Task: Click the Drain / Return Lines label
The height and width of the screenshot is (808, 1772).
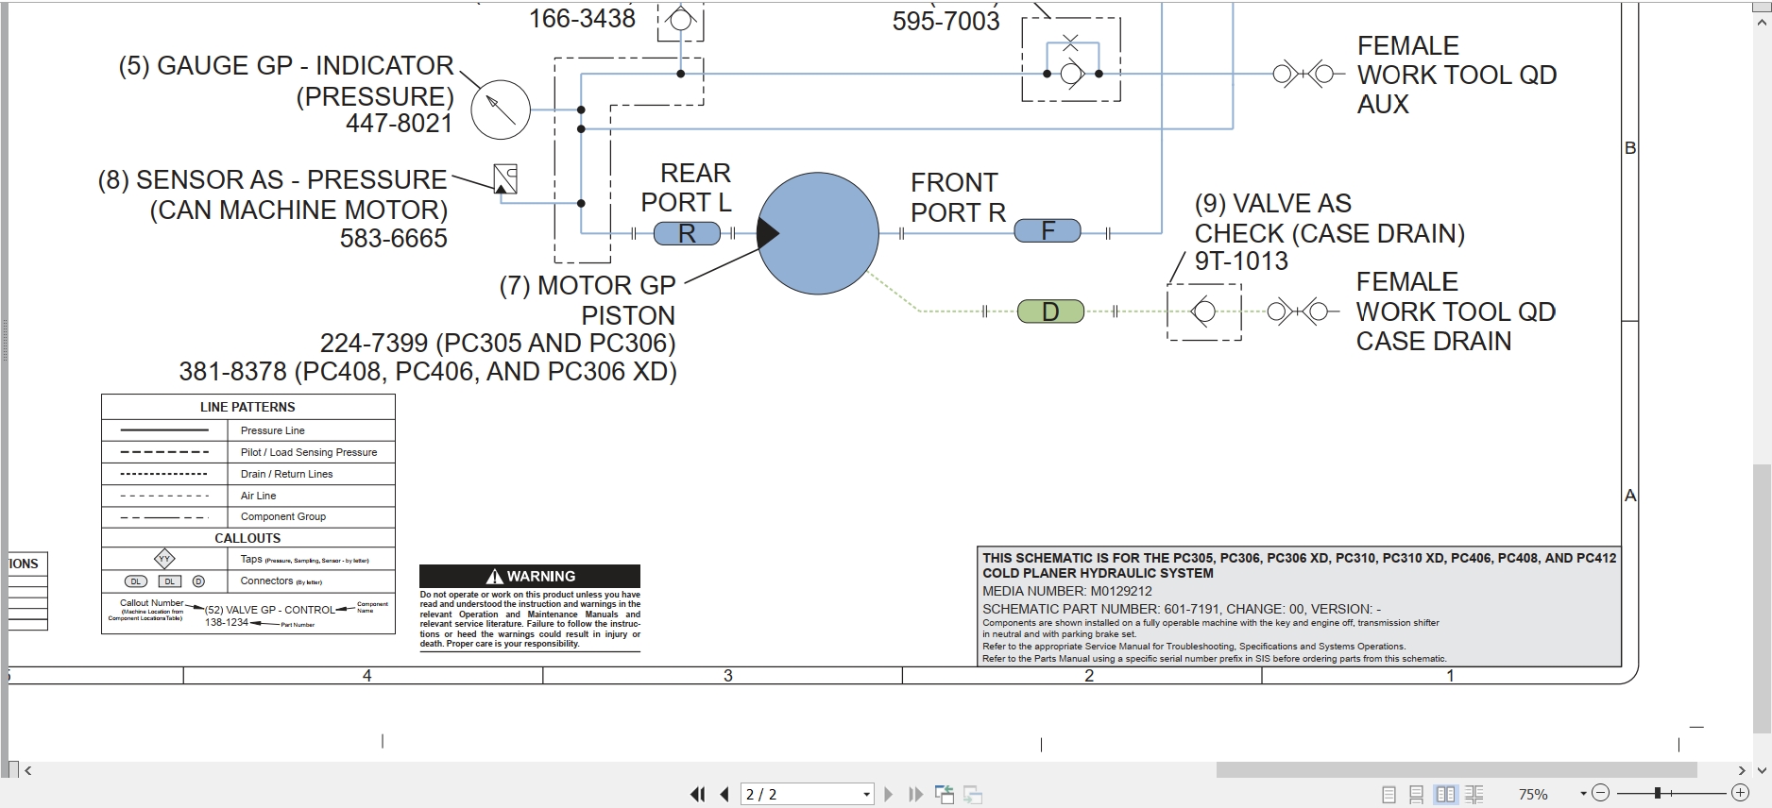Action: [286, 474]
